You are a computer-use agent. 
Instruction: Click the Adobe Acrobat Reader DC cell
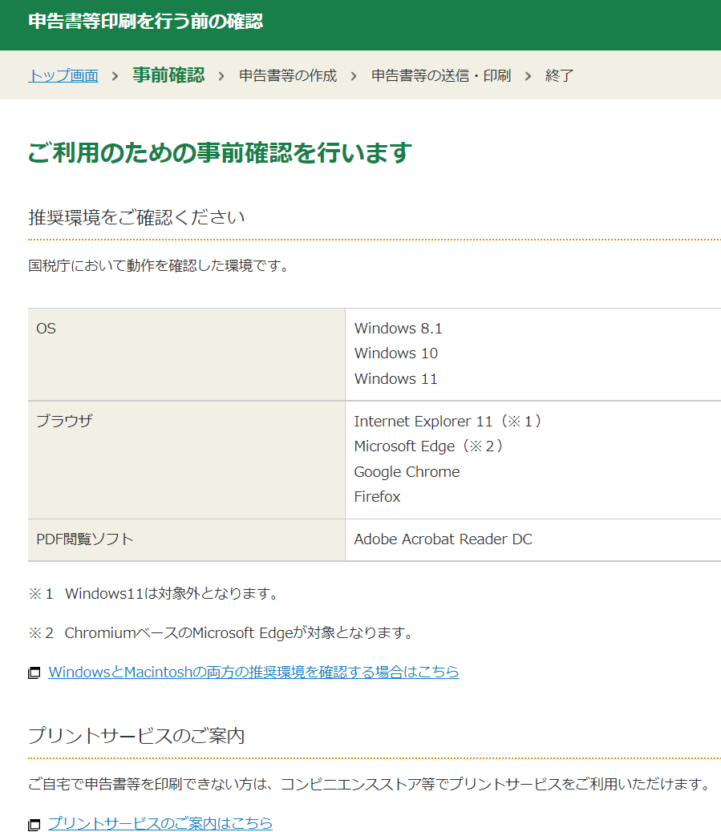point(443,539)
